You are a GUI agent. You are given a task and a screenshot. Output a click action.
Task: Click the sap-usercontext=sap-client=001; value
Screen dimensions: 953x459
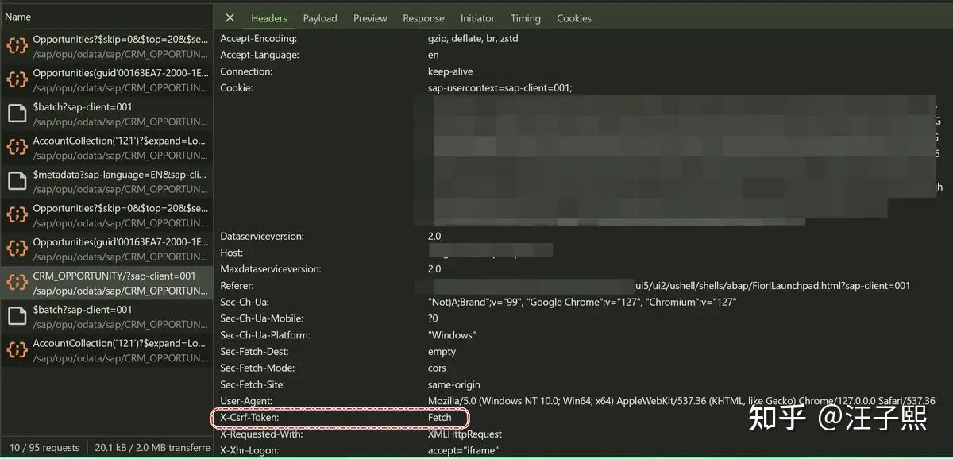pyautogui.click(x=500, y=87)
